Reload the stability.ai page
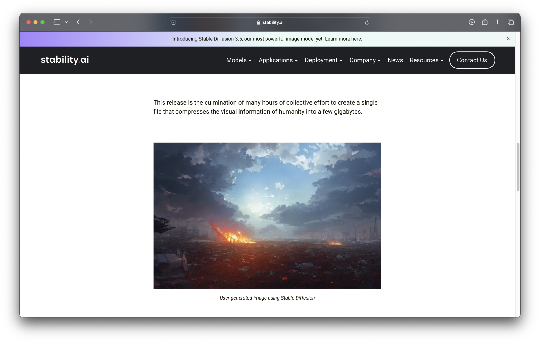This screenshot has width=540, height=343. tap(367, 22)
